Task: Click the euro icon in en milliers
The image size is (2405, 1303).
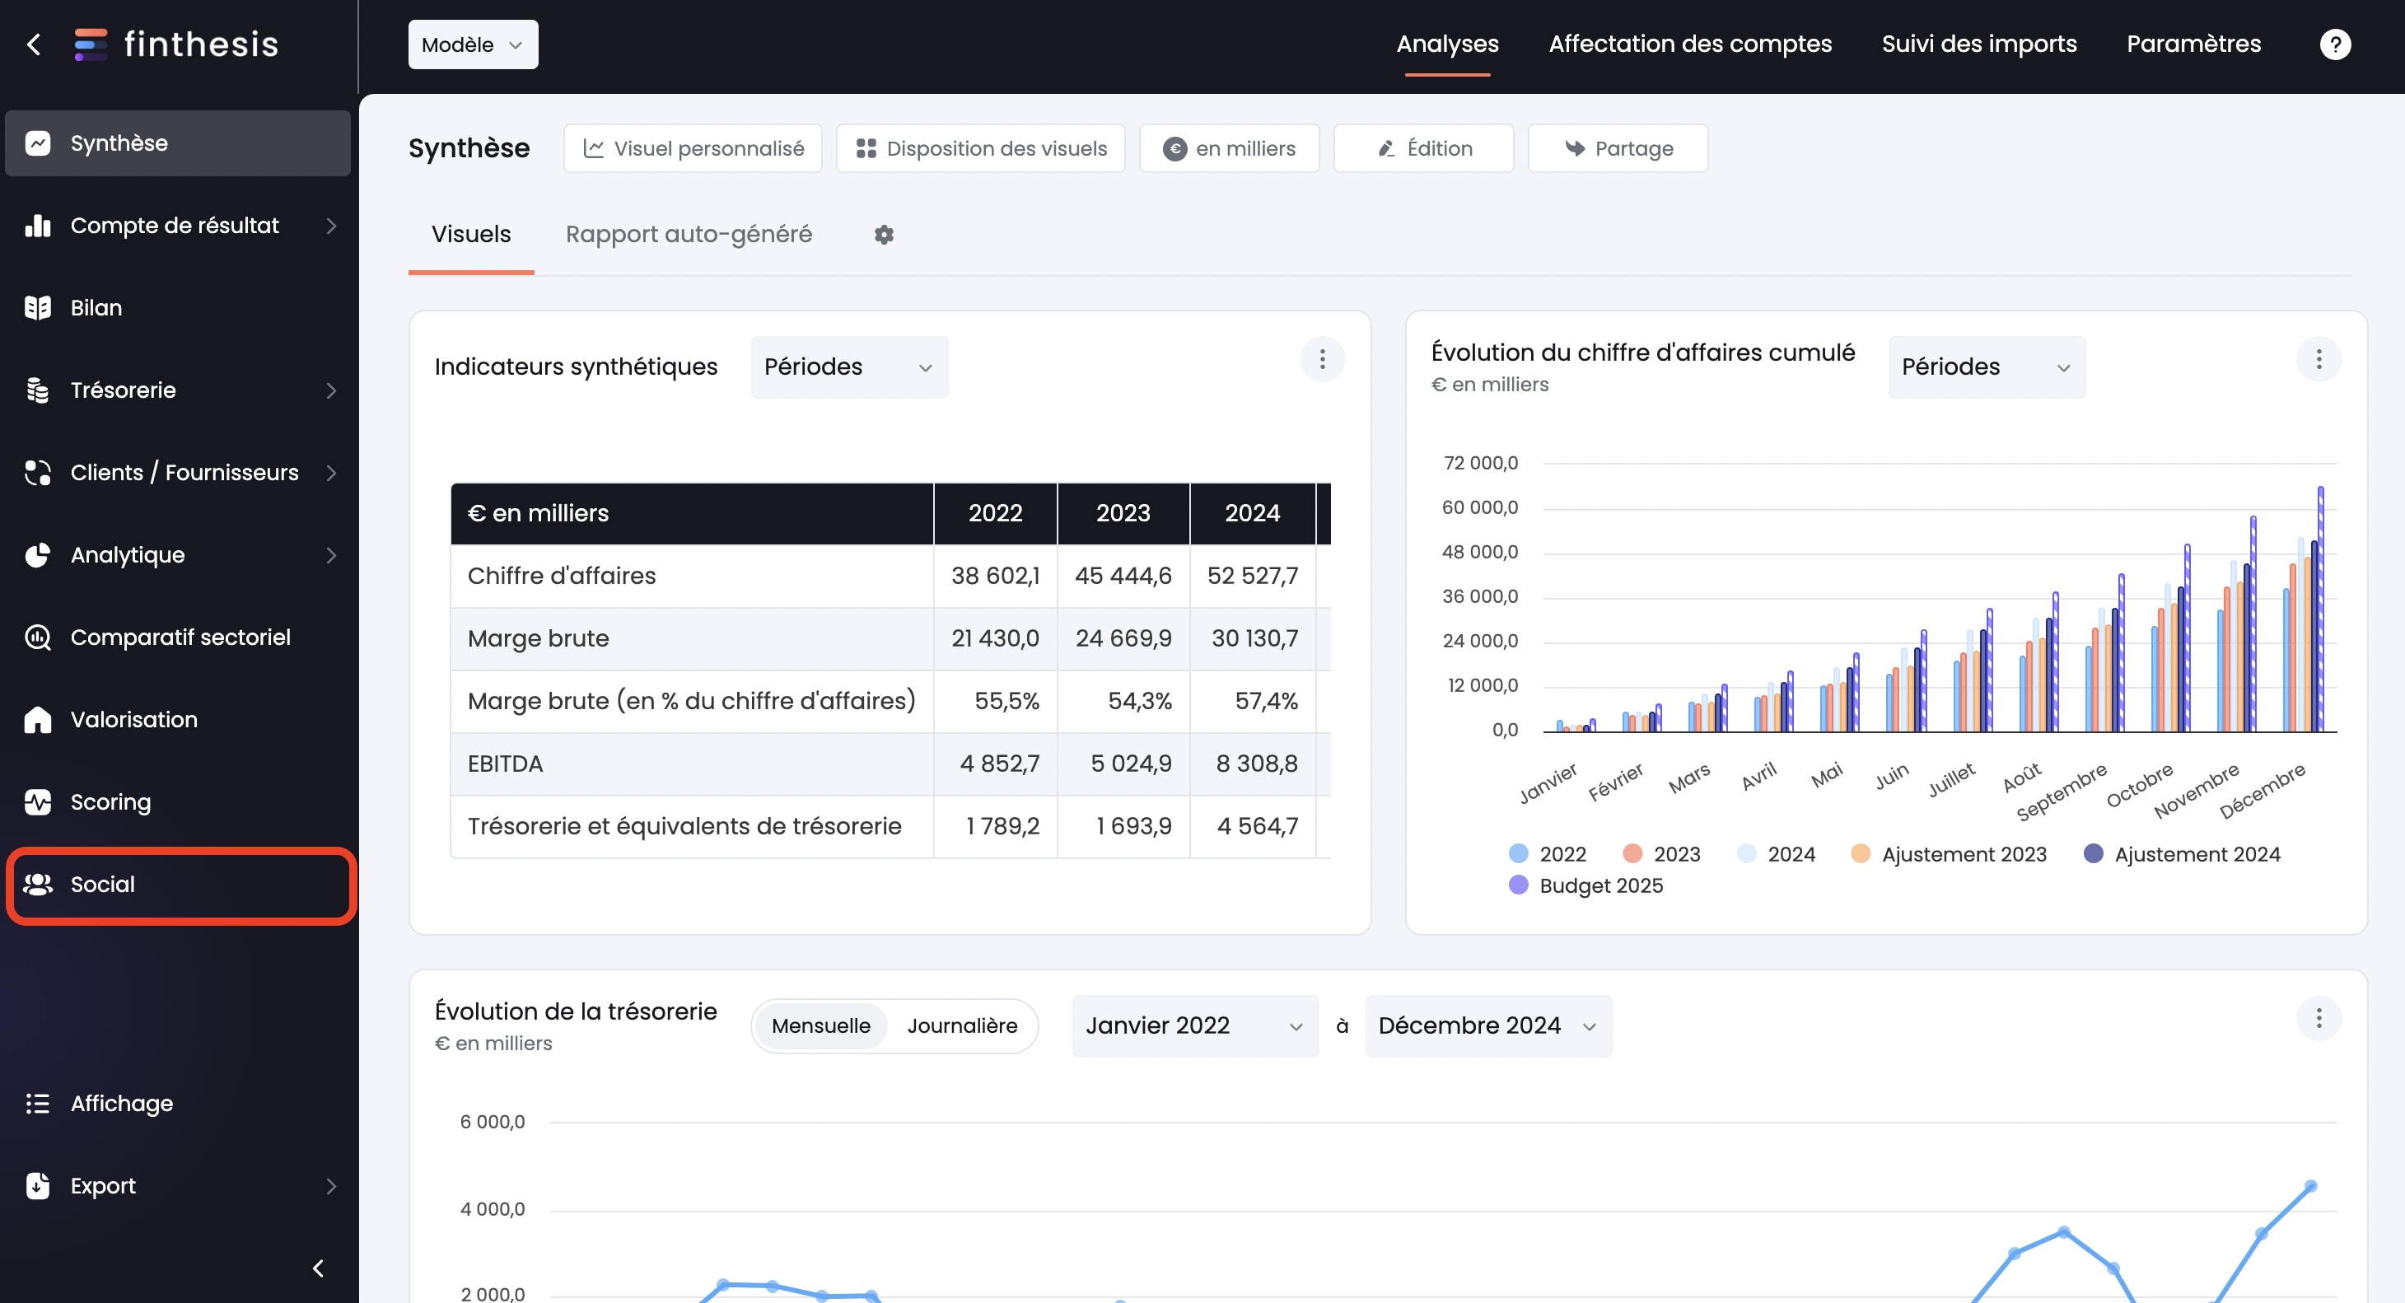Action: pyautogui.click(x=1174, y=148)
